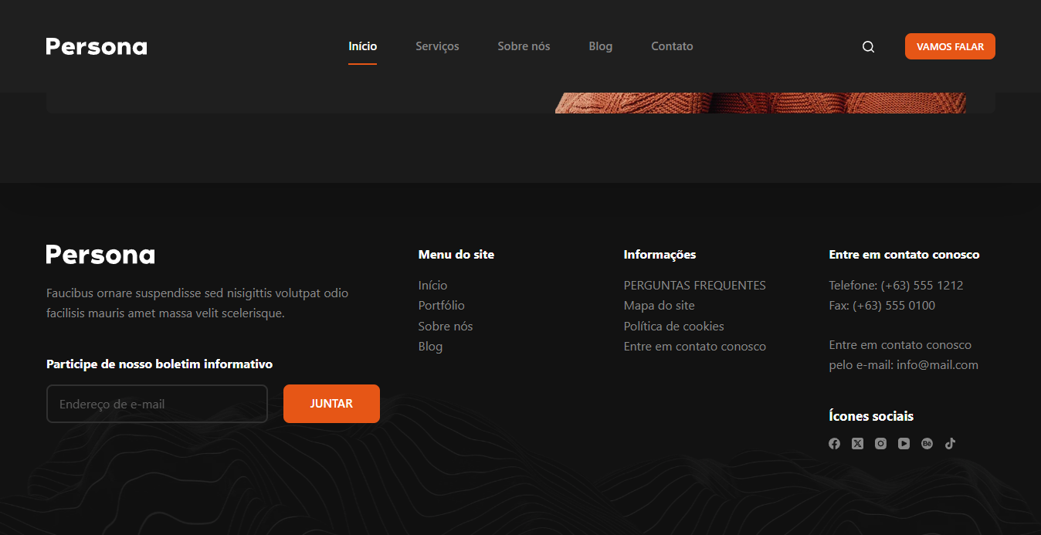Open the Portfólio footer link
This screenshot has height=535, width=1041.
coord(441,306)
